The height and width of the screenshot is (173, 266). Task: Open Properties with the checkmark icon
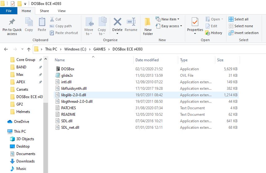195,22
